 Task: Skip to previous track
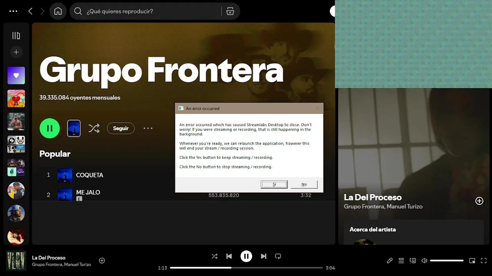(229, 256)
